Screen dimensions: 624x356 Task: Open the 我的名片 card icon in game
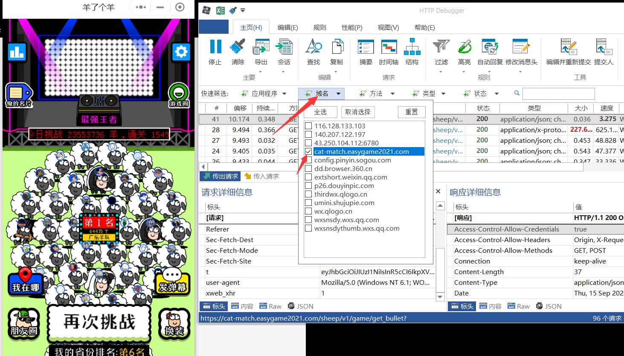pyautogui.click(x=18, y=95)
